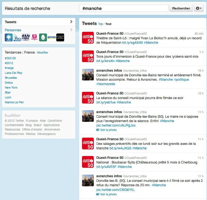Open pic.twitter.com/DBG6YIiL link
Viewport: 207px width, 200px height.
click(x=115, y=190)
